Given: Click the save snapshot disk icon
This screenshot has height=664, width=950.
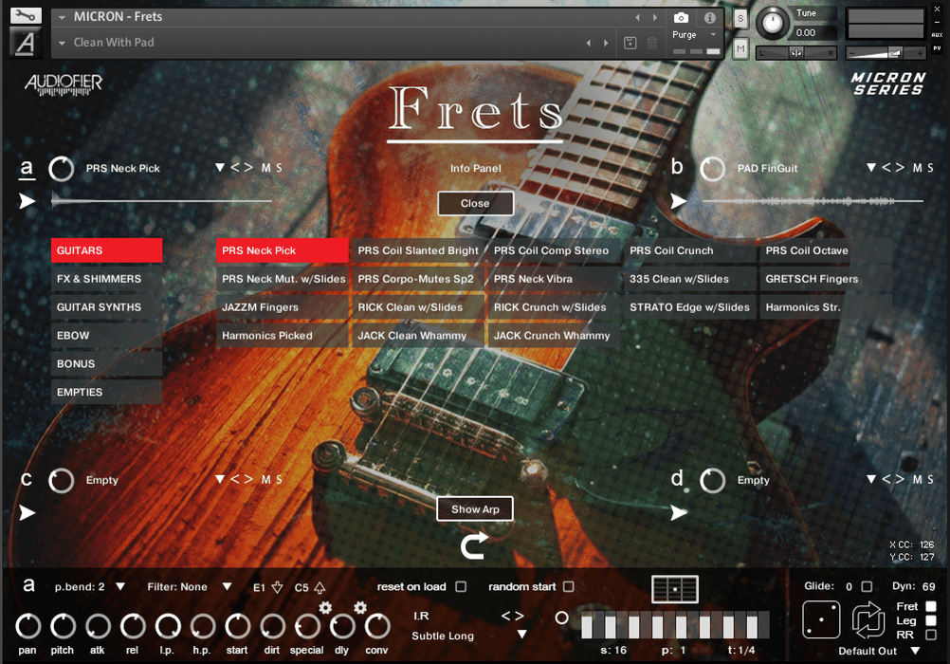Looking at the screenshot, I should (630, 43).
